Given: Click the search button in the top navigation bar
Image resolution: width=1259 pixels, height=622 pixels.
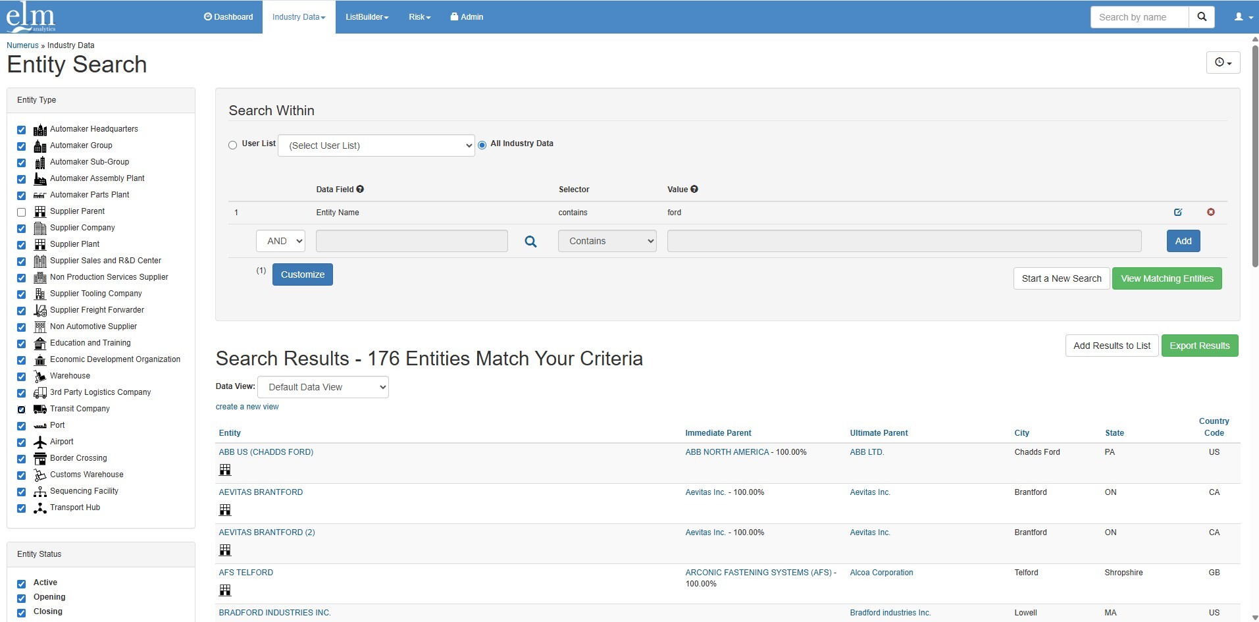Looking at the screenshot, I should 1202,17.
